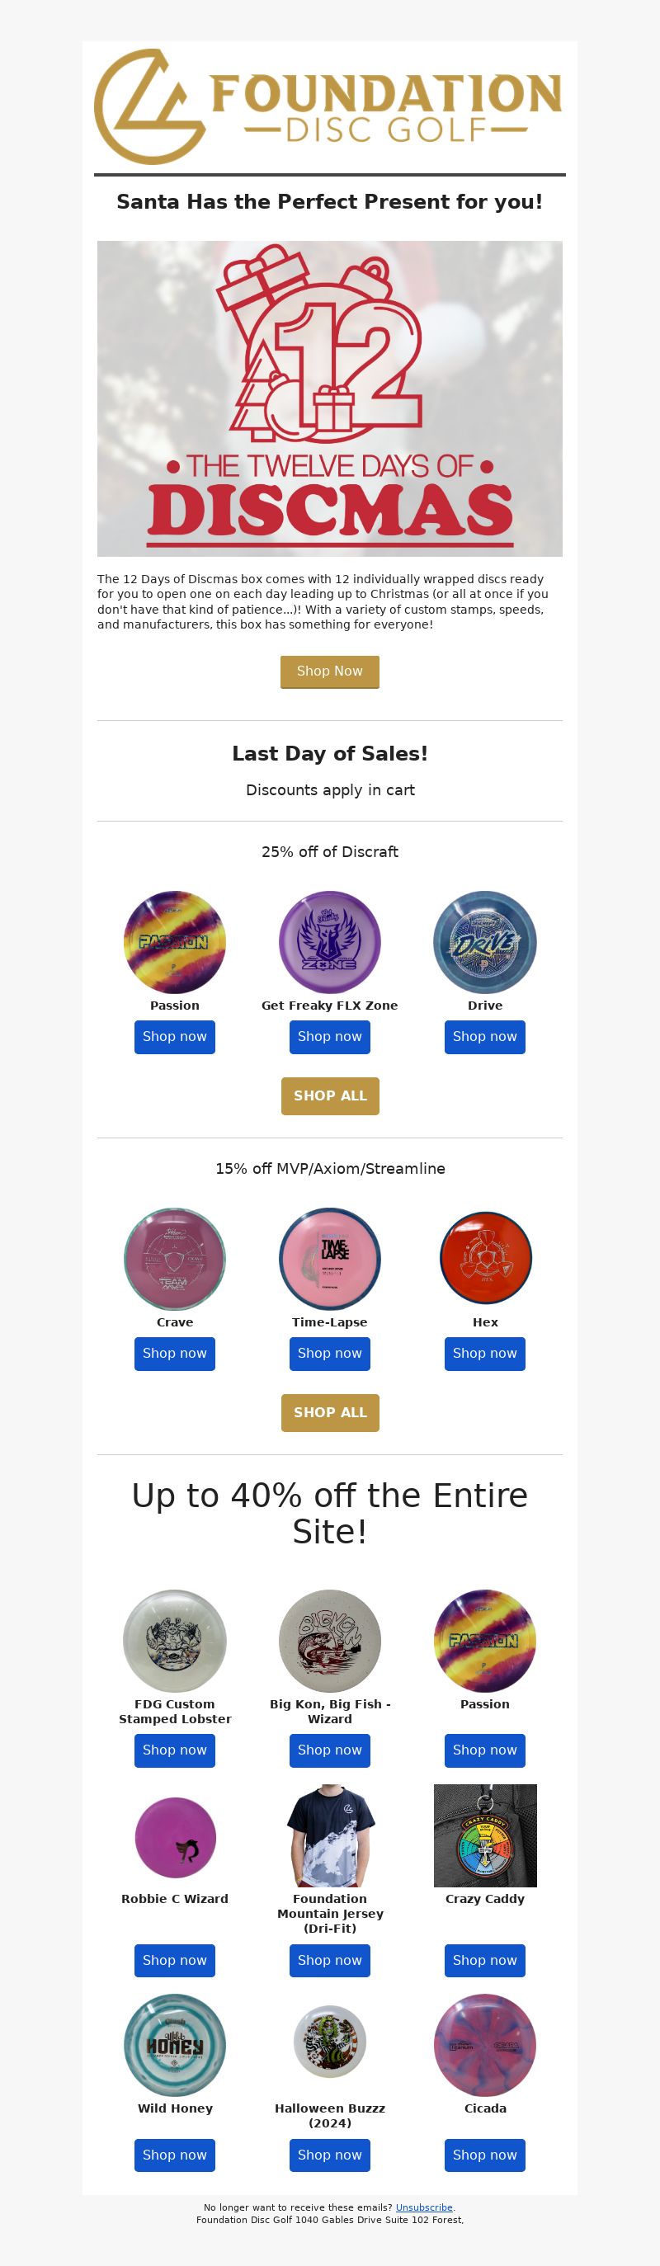
Task: Shop now for the Discraft Passion disc
Action: (174, 1036)
